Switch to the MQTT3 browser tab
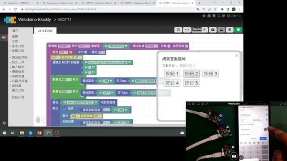Viewport: 287px width, 161px height. tap(98, 3)
